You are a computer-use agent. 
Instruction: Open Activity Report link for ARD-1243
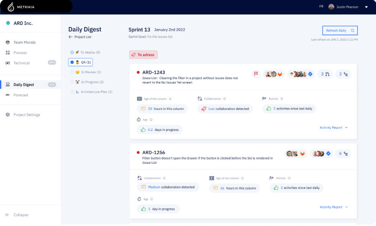[x=333, y=128]
